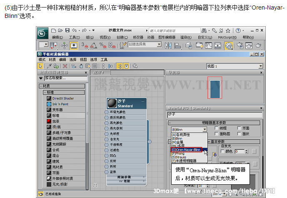Image resolution: width=287 pixels, height=198 pixels.
Task: Click the Edit Named Selection Sets icon
Action: click(x=122, y=45)
